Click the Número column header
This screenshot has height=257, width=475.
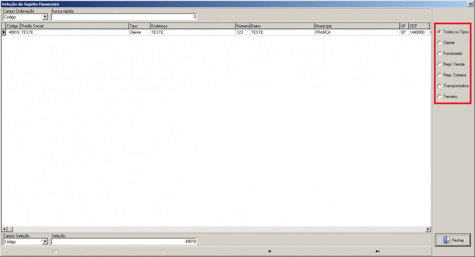(x=243, y=26)
